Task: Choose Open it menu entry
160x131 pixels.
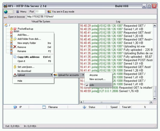Action: coord(33,61)
